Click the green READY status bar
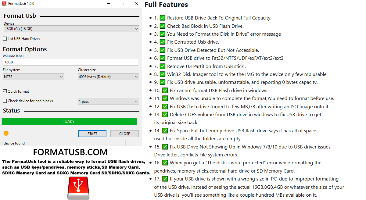Viewport: 366px width, 200px height. coord(69,121)
